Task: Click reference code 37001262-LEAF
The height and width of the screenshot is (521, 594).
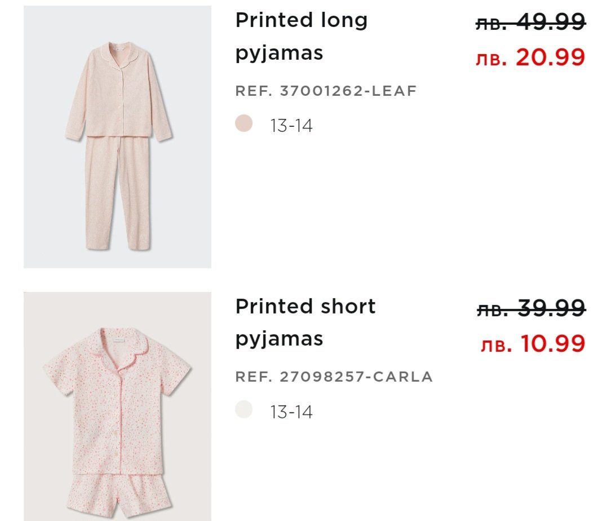Action: [326, 91]
